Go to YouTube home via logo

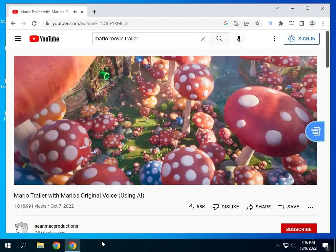44,39
